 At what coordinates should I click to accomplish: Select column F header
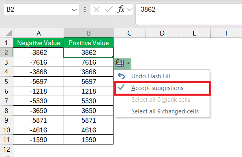227,33
